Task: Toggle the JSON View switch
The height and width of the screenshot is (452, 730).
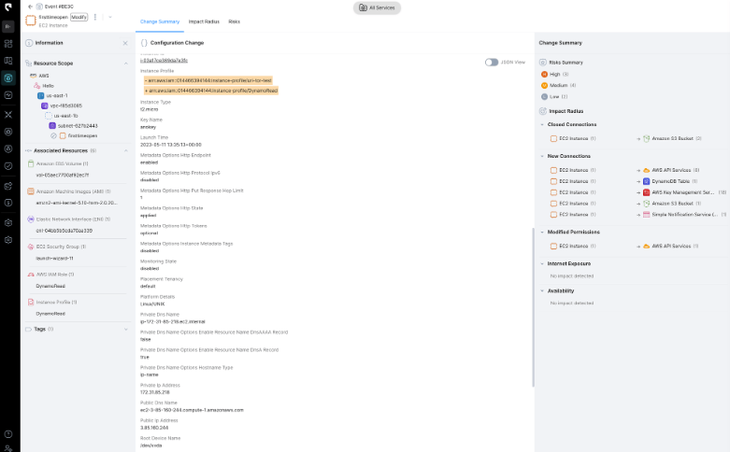Action: pyautogui.click(x=492, y=63)
